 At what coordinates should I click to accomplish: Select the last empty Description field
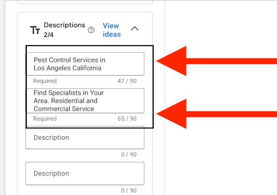tap(85, 173)
